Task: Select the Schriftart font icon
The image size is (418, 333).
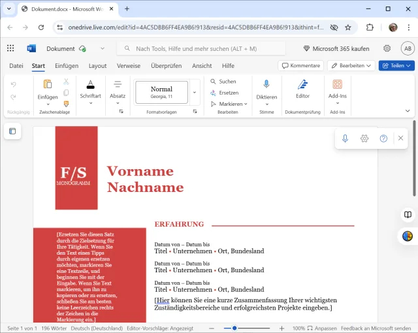Action: coord(90,85)
